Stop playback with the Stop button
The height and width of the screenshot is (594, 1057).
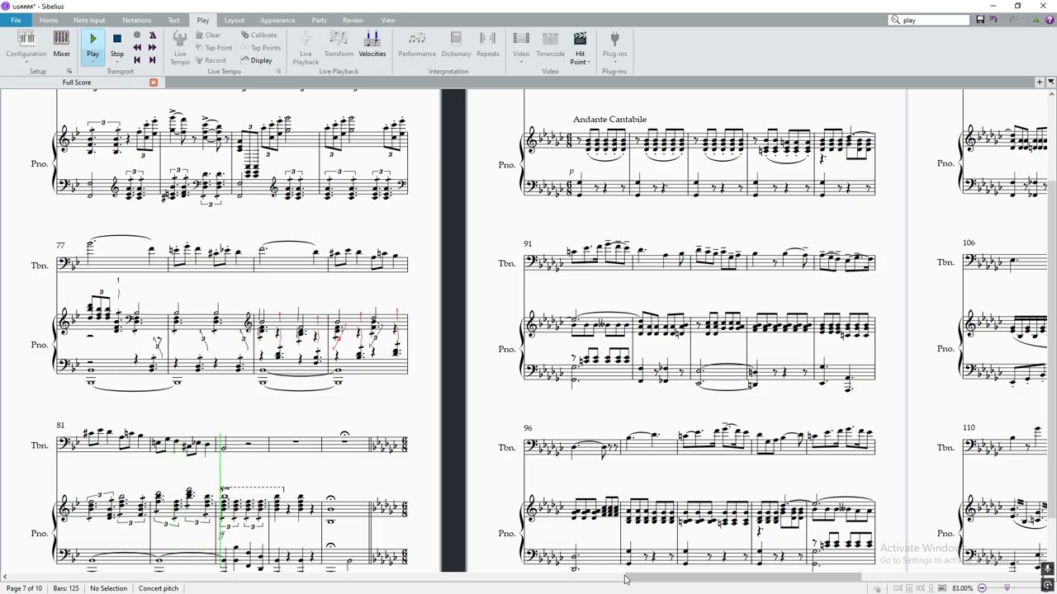click(117, 43)
